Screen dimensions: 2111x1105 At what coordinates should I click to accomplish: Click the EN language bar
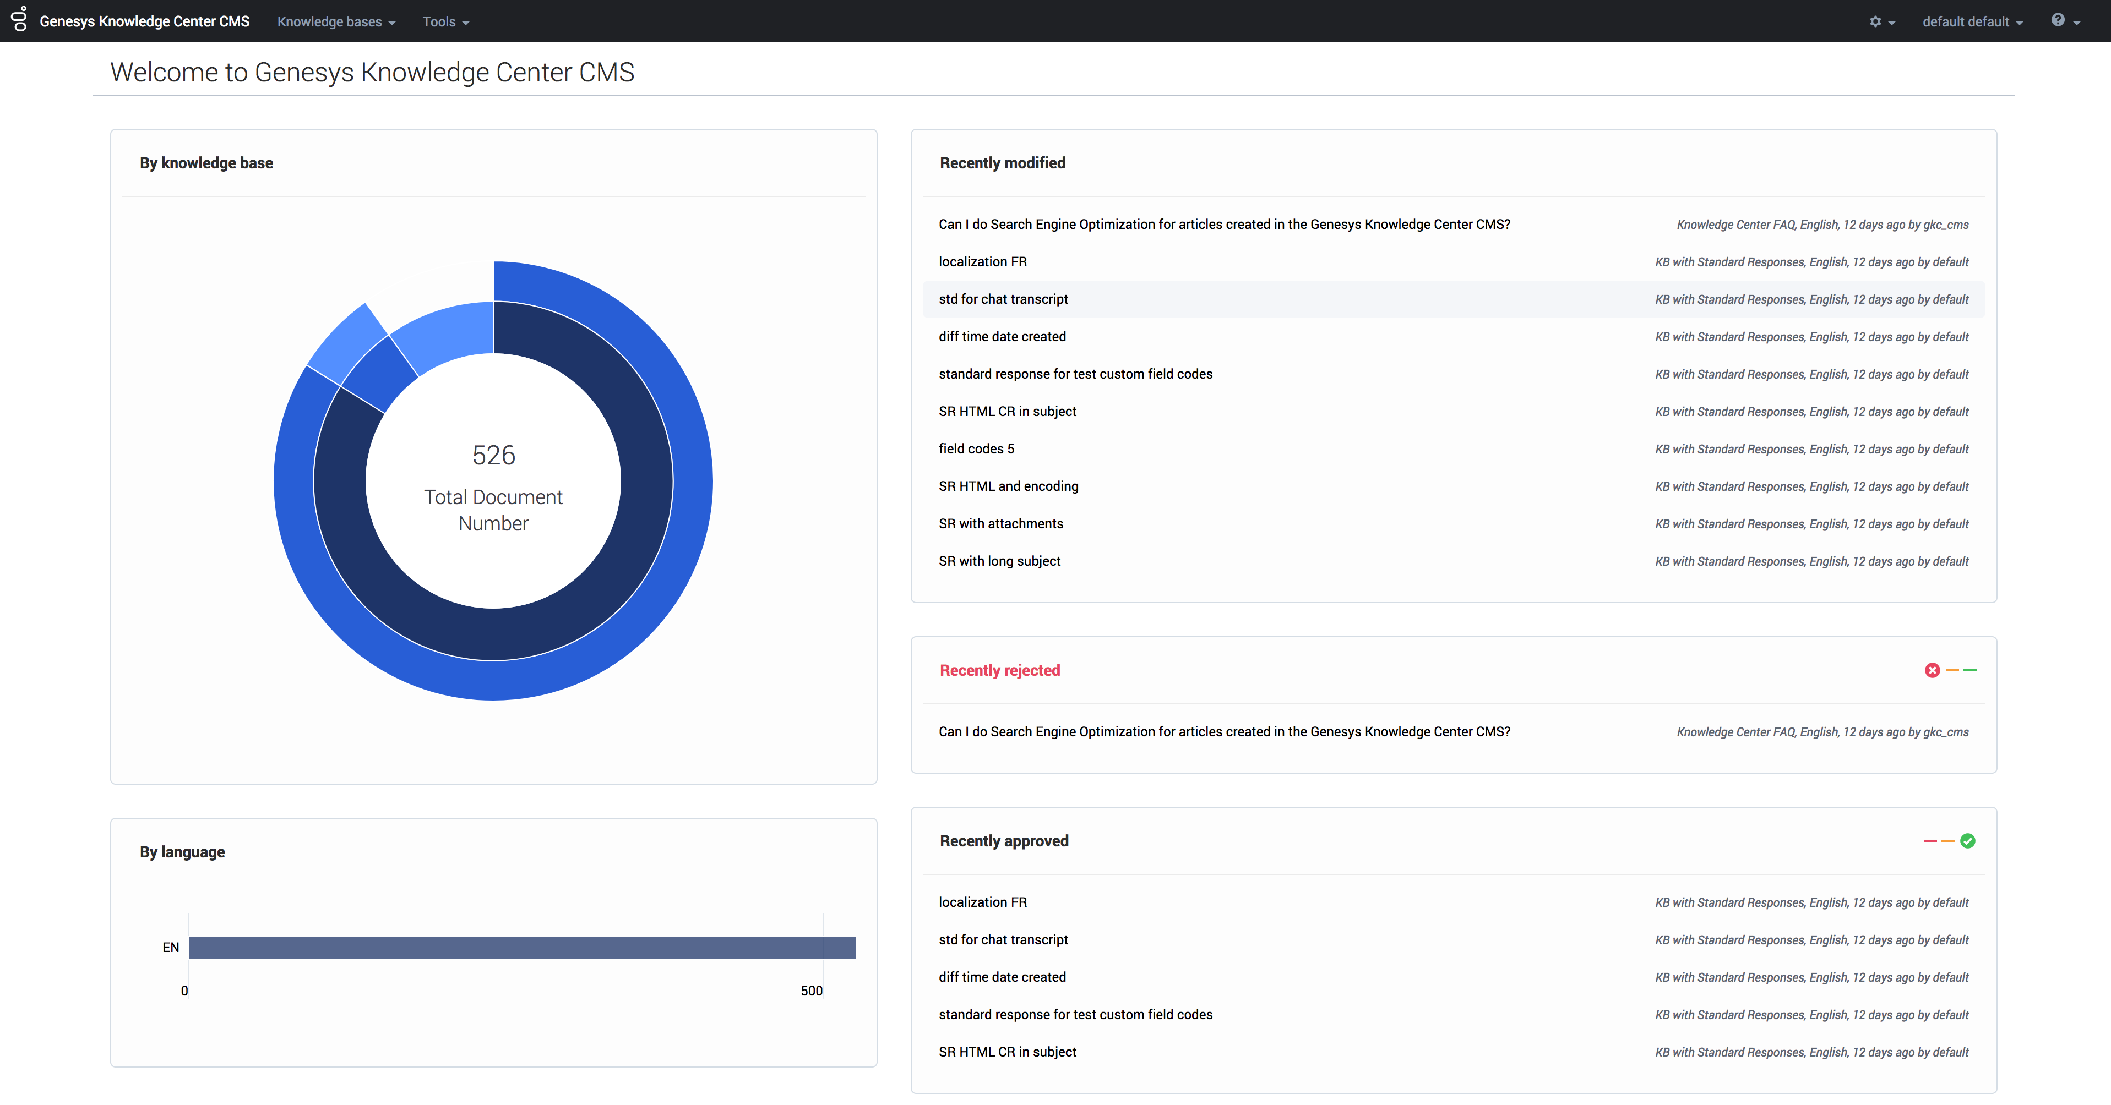pos(521,947)
